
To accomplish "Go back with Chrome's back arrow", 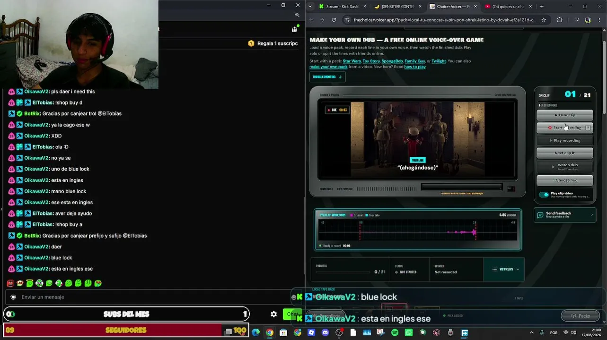I will coord(311,20).
